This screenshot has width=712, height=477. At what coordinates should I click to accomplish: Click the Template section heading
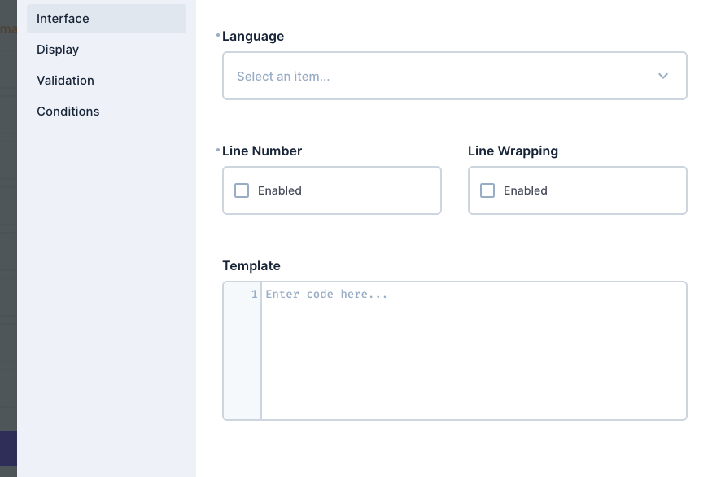(251, 265)
